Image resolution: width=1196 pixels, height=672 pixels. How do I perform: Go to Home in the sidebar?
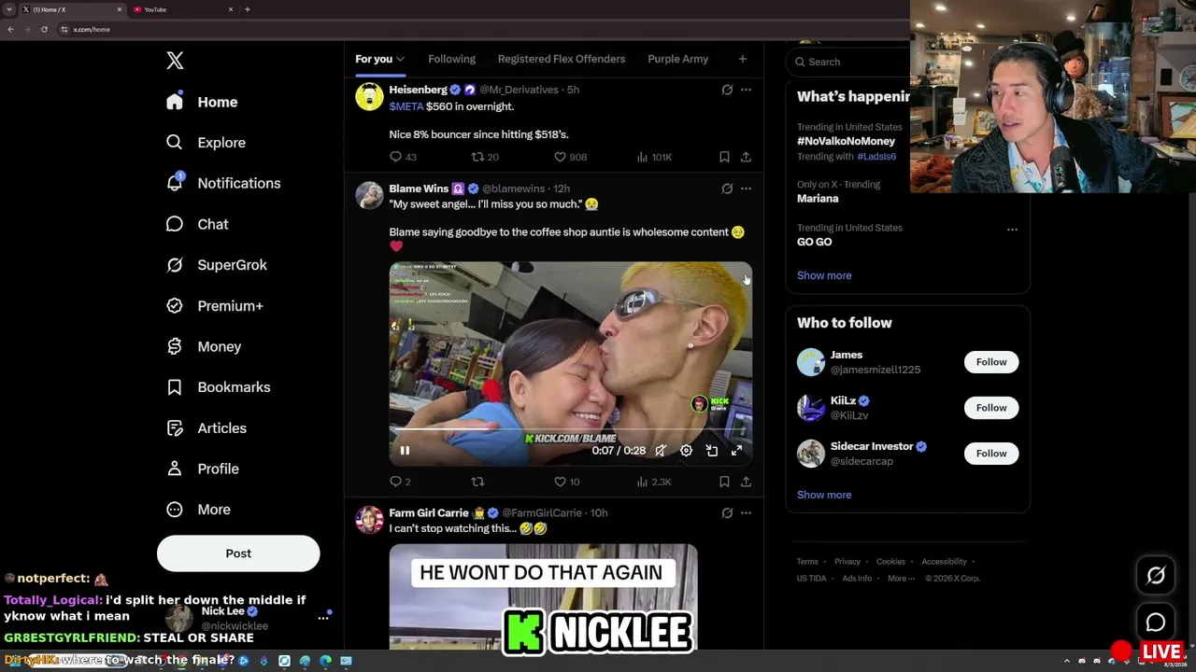202,102
